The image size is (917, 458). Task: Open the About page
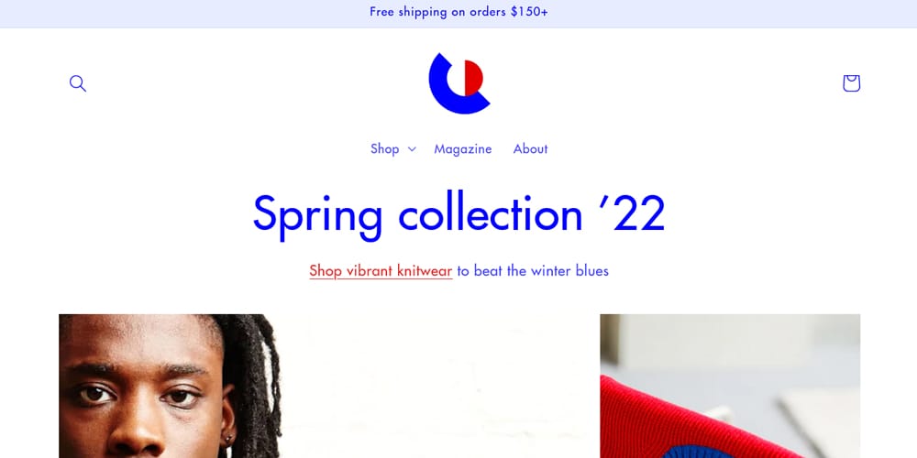point(530,149)
